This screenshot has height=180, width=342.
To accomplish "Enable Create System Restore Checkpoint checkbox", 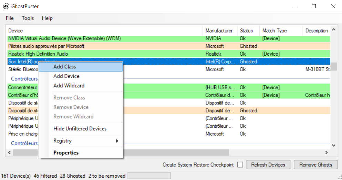I will pyautogui.click(x=240, y=165).
